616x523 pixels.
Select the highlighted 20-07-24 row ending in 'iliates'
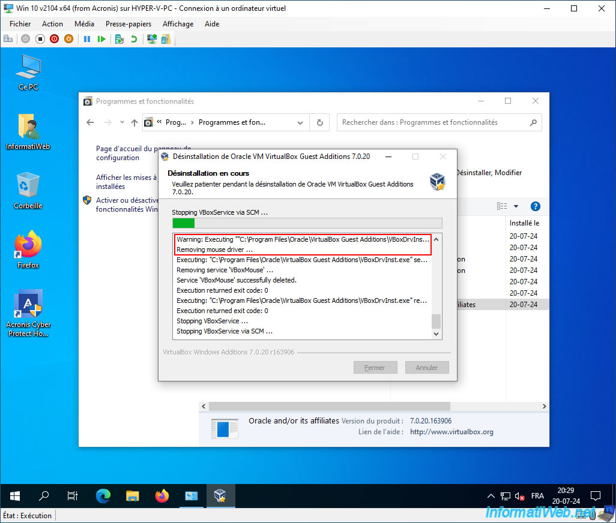(x=503, y=305)
